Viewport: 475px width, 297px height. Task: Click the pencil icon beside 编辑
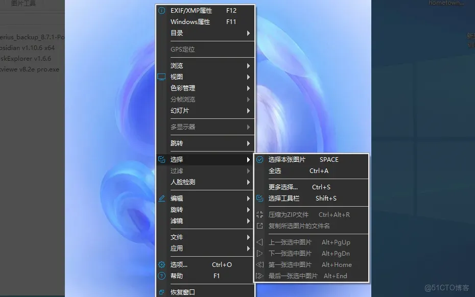(x=161, y=198)
